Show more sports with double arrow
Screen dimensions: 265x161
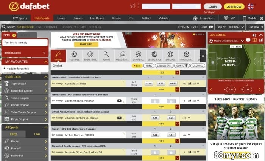coord(203,56)
